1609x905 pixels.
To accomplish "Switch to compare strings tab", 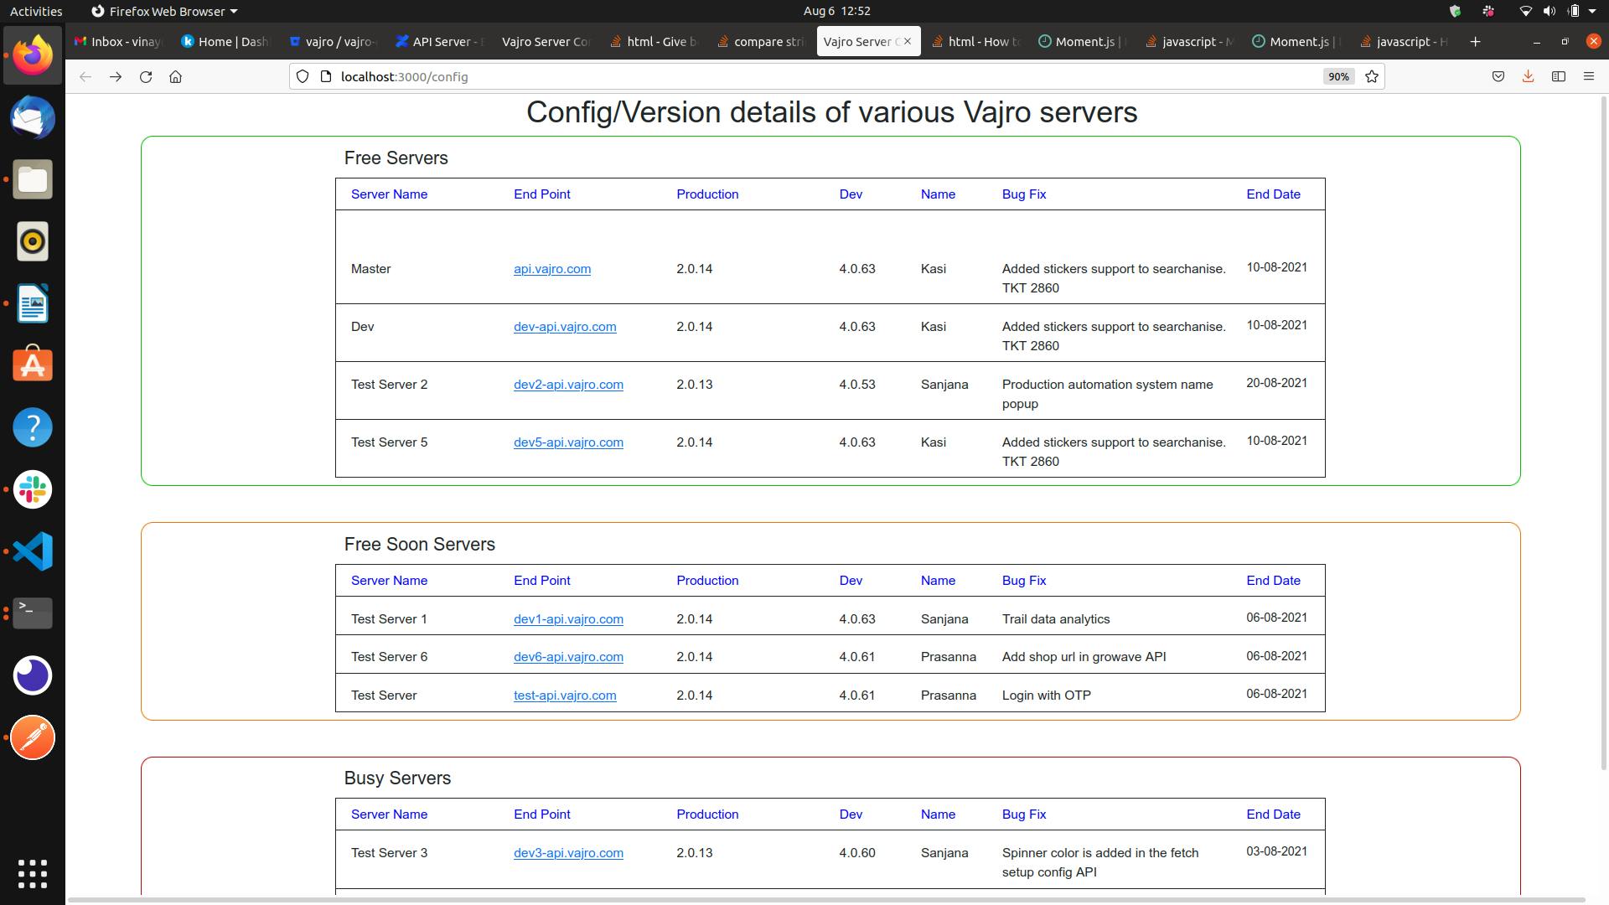I will pyautogui.click(x=761, y=41).
